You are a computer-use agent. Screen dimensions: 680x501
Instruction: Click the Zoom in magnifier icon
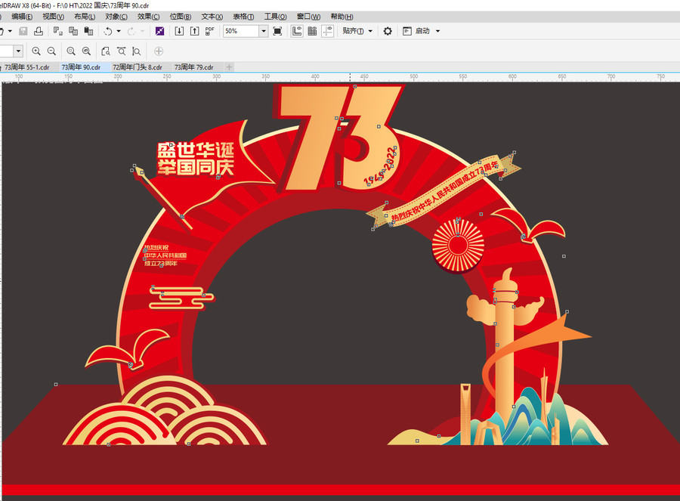coord(36,51)
